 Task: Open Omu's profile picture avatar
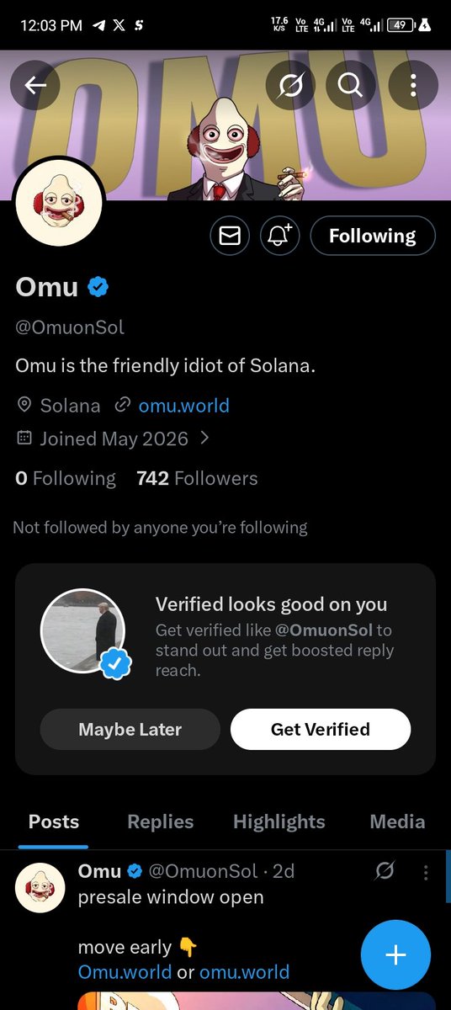coord(59,202)
